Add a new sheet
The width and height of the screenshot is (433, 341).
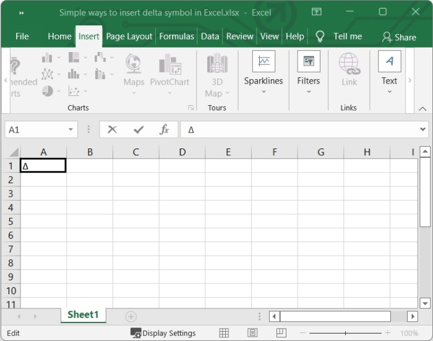coord(131,316)
